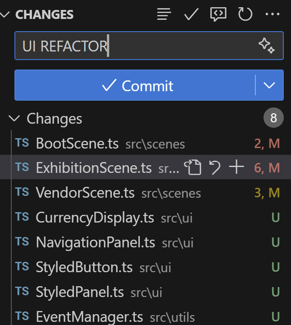The width and height of the screenshot is (291, 325).
Task: Open the Show Changes diff icon
Action: click(218, 14)
